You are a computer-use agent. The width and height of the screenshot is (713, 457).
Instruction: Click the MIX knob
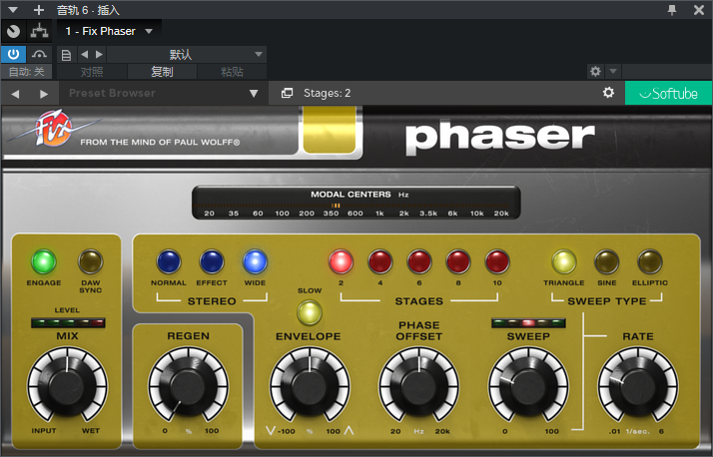67,386
